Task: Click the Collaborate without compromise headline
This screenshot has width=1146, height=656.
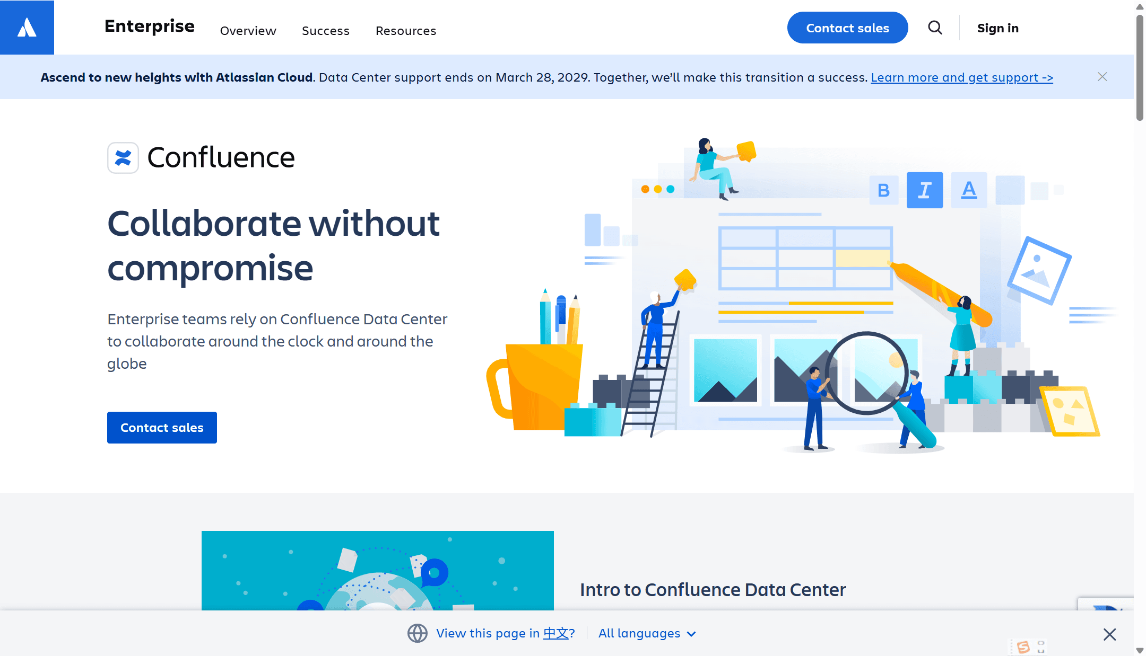Action: 274,245
